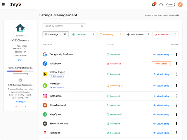Click Facebook Issue Found status
This screenshot has height=140, width=187.
pyautogui.click(x=114, y=64)
